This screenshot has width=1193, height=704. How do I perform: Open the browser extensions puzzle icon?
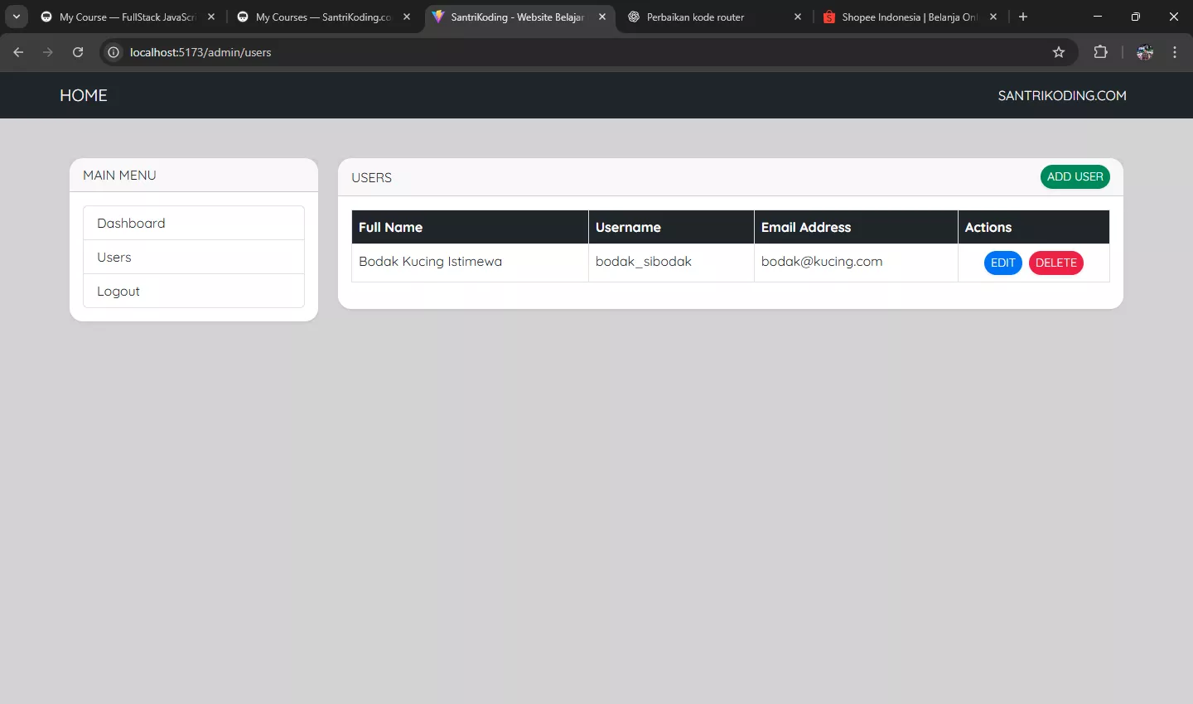pyautogui.click(x=1100, y=52)
